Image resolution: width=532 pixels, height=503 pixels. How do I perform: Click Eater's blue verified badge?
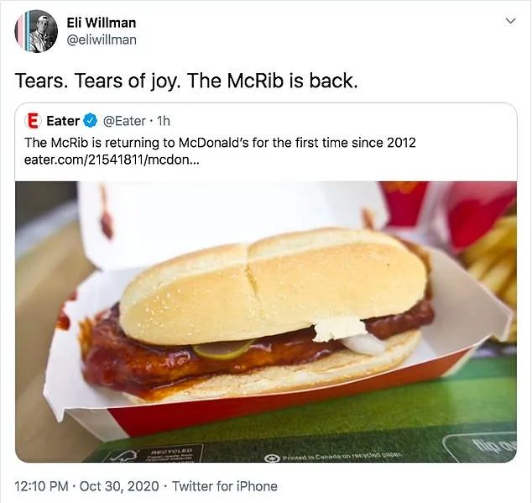(x=91, y=121)
